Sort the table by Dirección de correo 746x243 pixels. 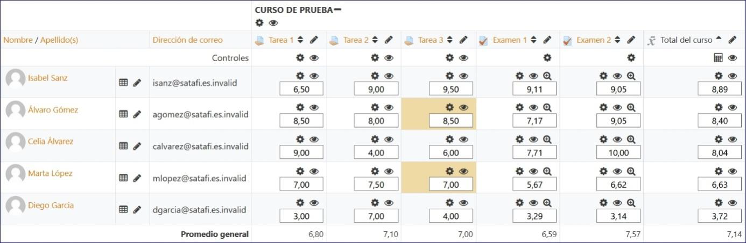click(x=187, y=40)
